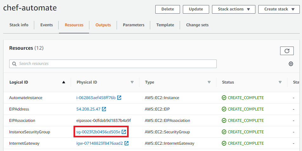
Task: Click the search magnifier icon
Action: point(14,64)
